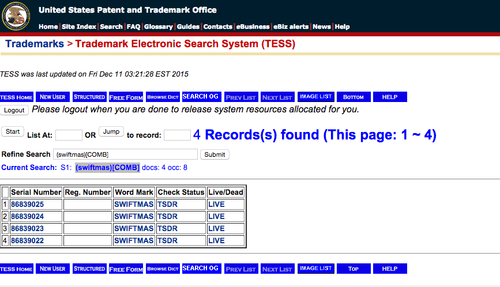Click Search OG in top toolbar

(x=201, y=97)
